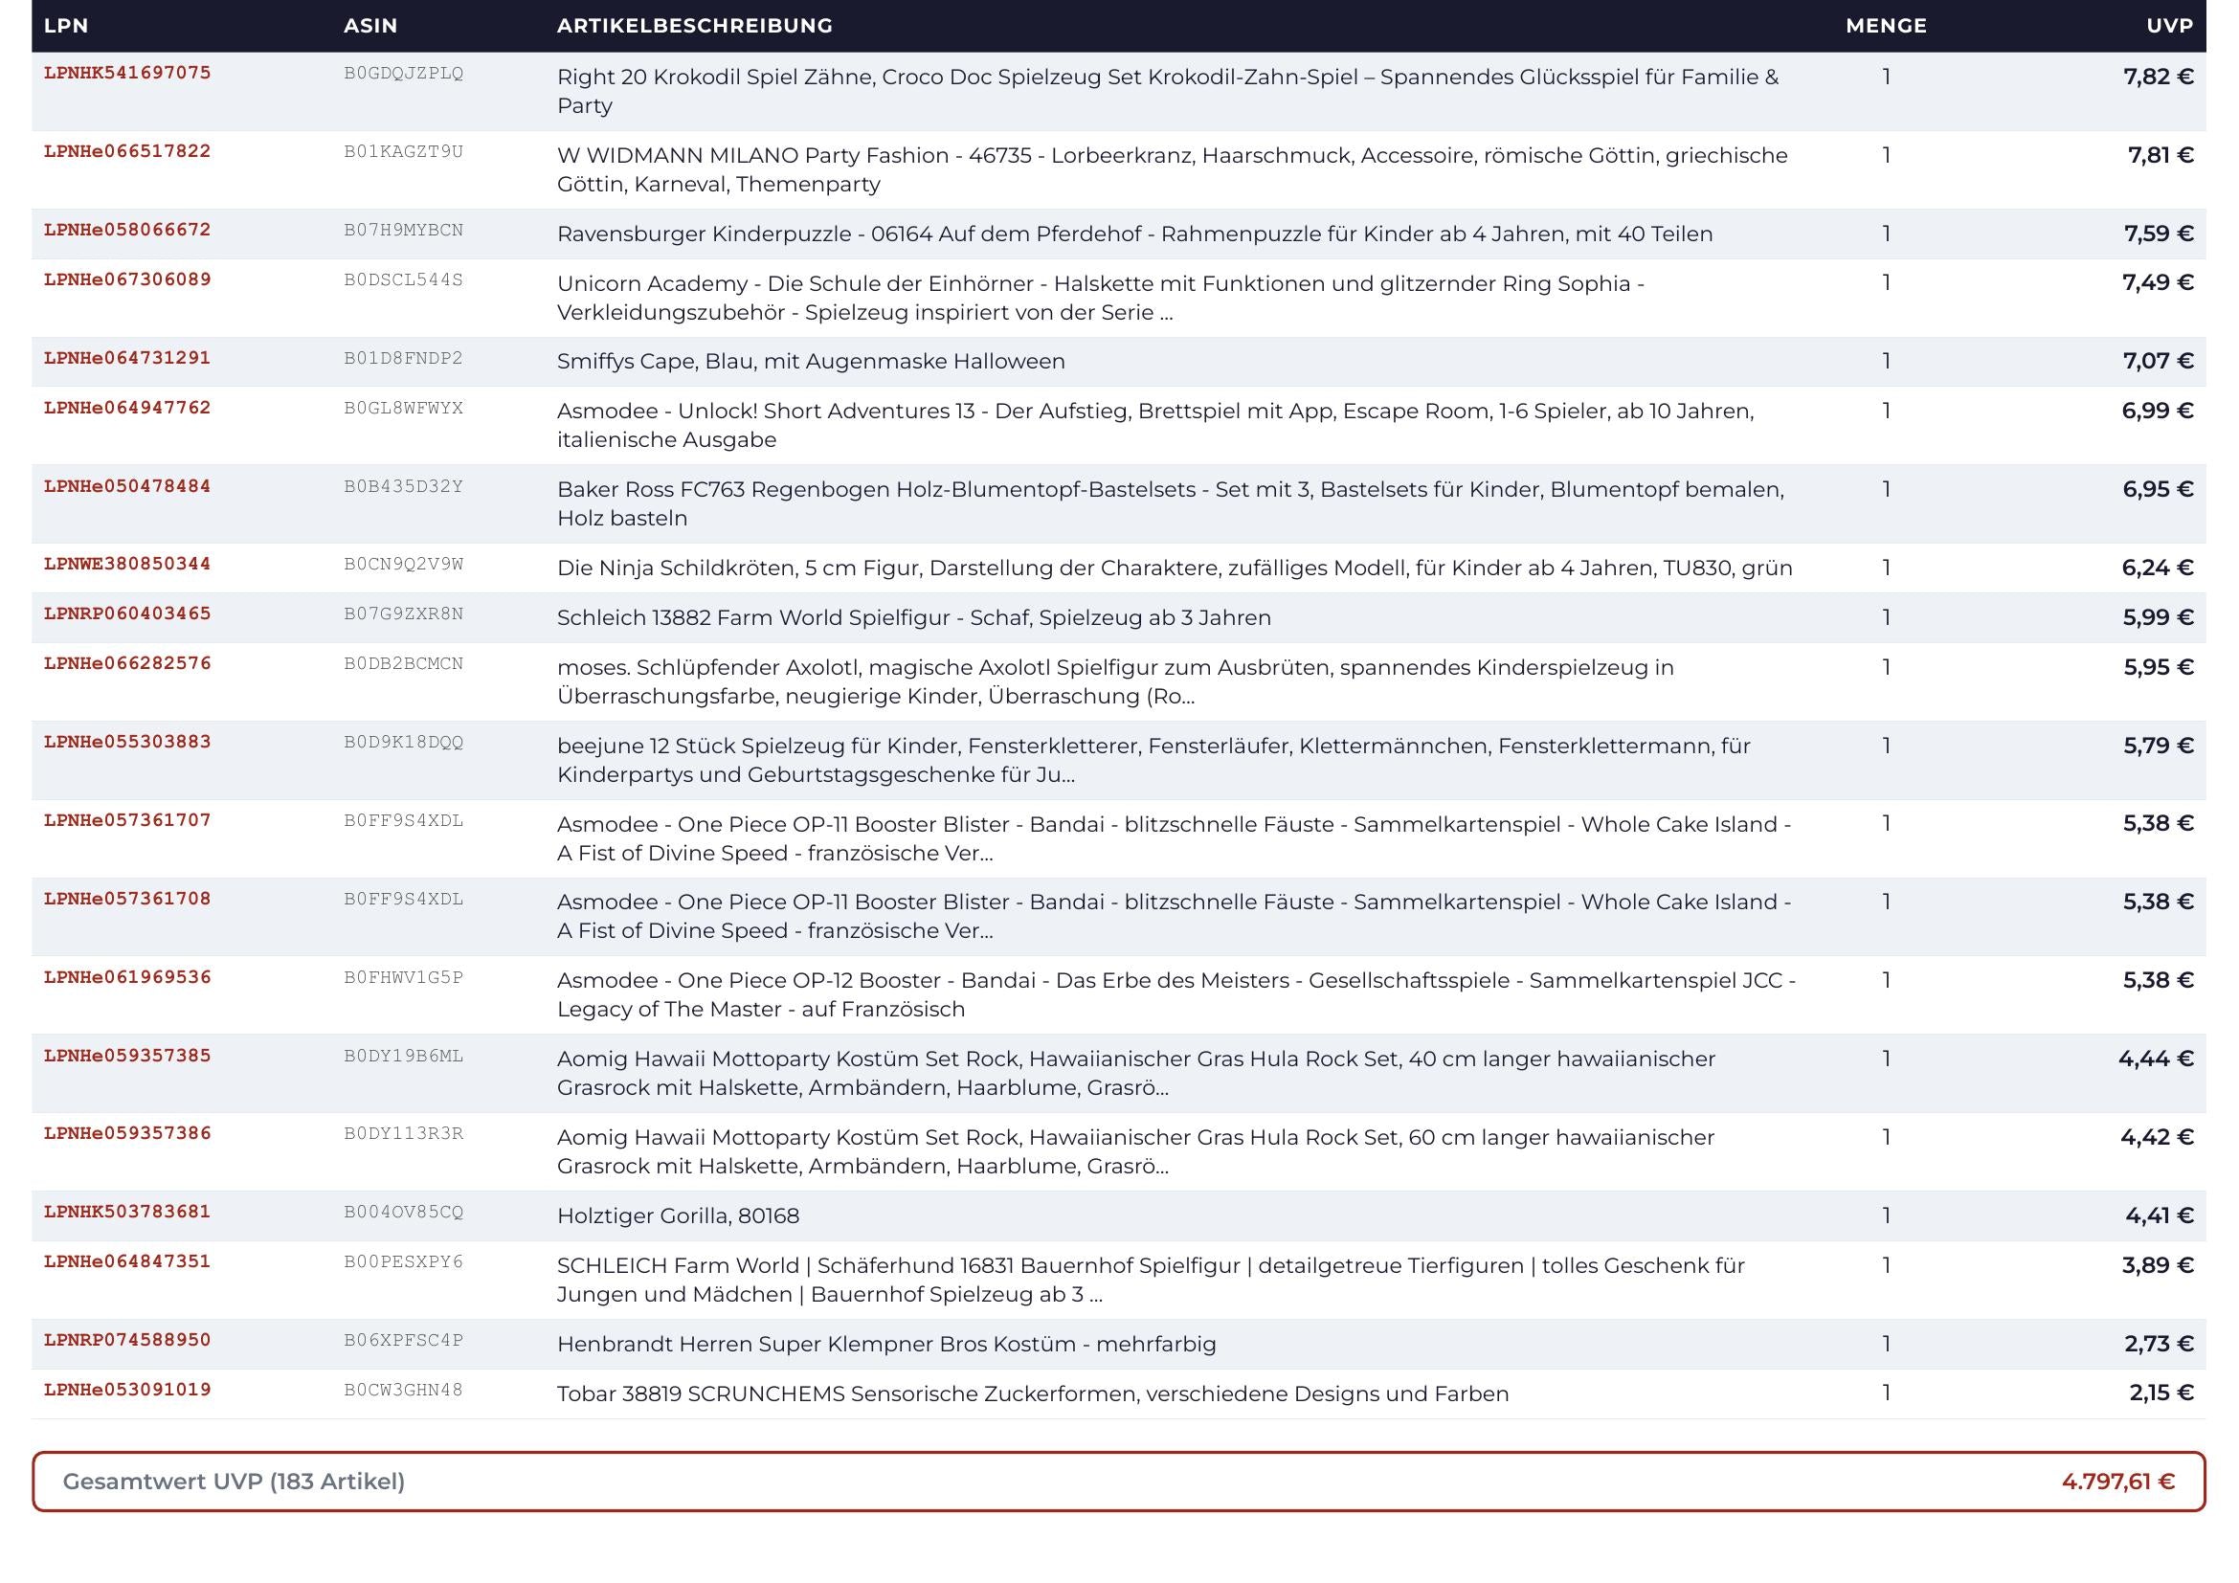Select LPN code LPNHK541697075
This screenshot has height=1583, width=2239.
point(126,73)
